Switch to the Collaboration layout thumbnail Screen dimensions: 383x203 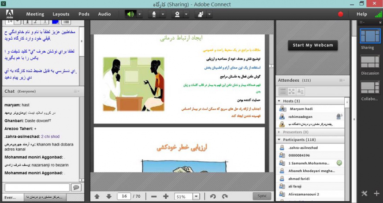tap(370, 87)
